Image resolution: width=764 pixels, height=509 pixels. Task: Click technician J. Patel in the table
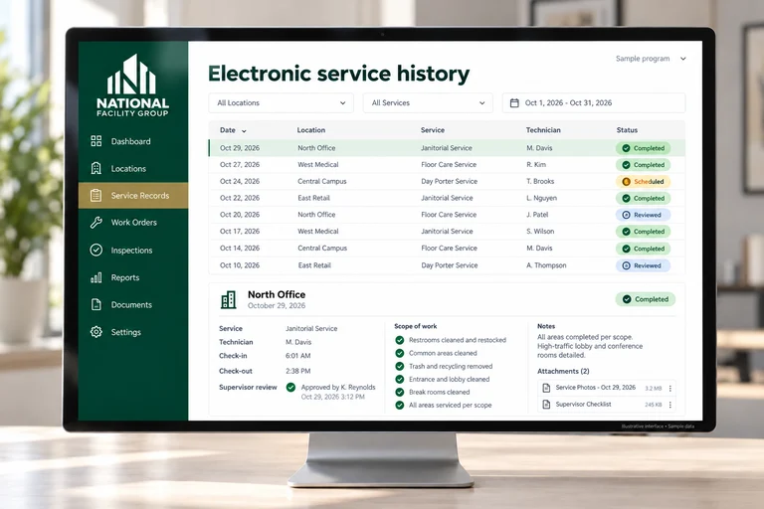tap(537, 215)
